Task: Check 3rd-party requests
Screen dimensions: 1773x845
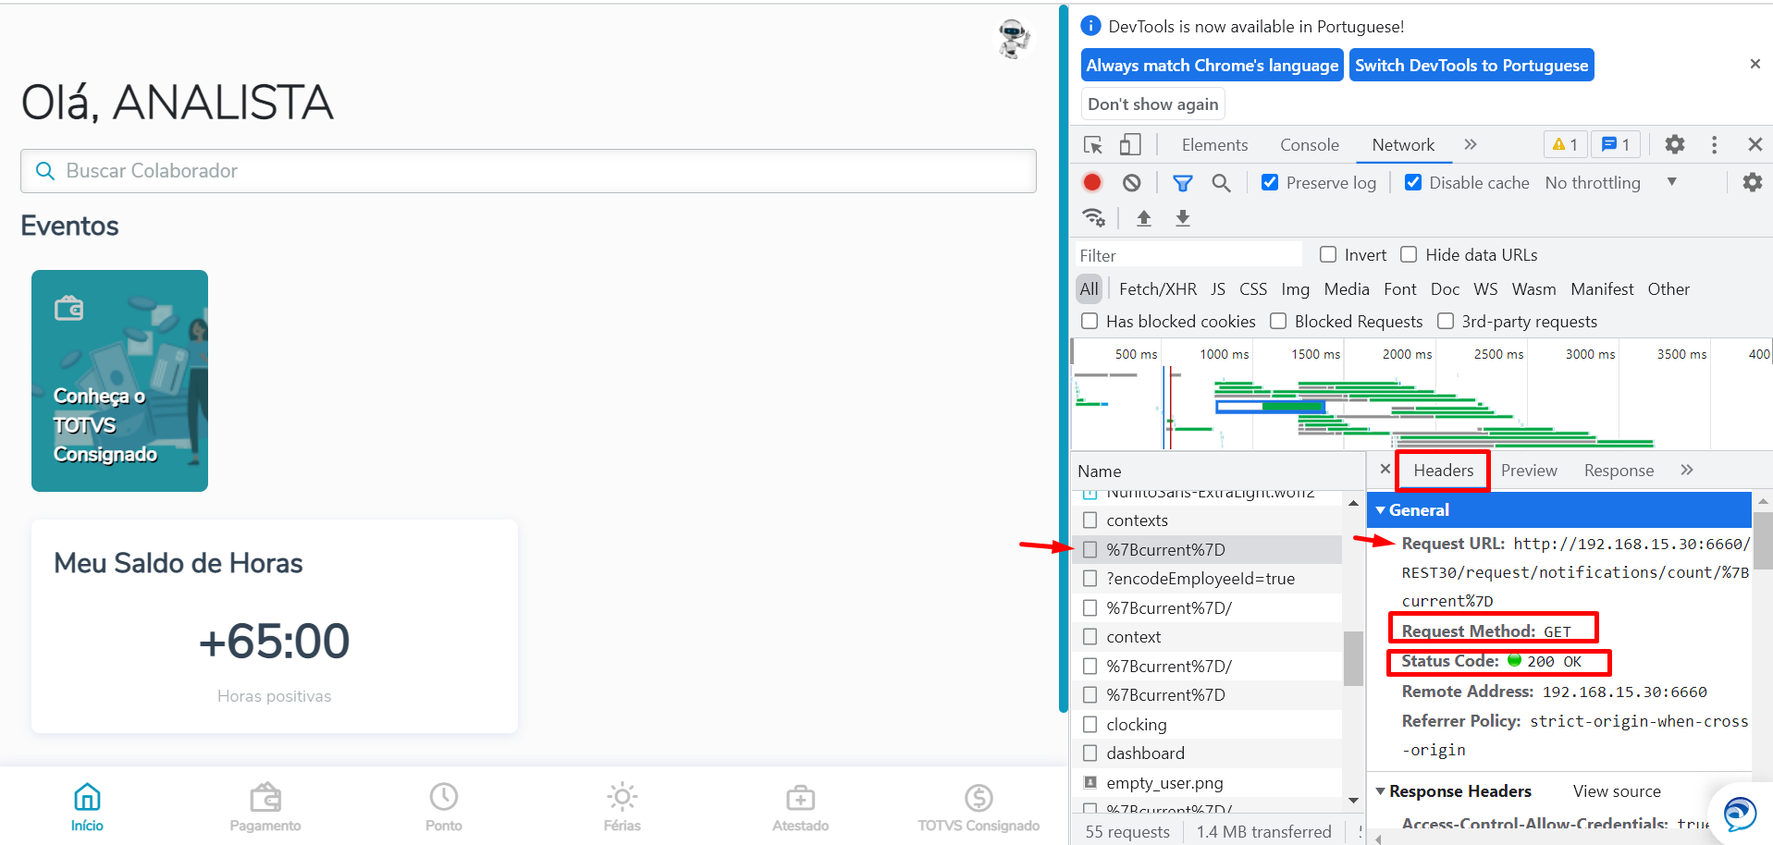Action: (1446, 321)
